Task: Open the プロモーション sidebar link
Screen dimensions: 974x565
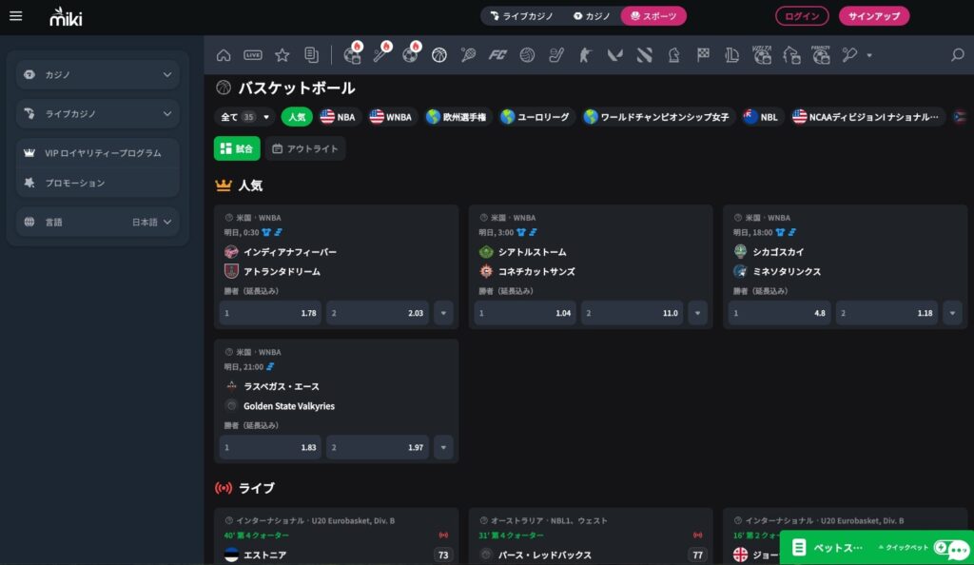Action: click(x=98, y=183)
